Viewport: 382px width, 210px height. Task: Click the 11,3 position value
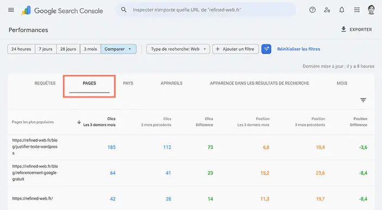265,199
